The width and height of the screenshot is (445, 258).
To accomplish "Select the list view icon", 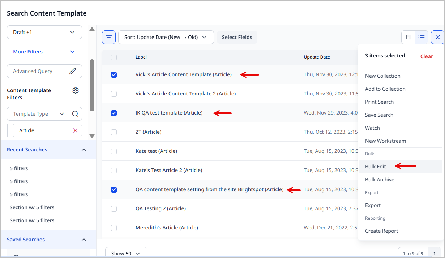I will click(x=422, y=37).
